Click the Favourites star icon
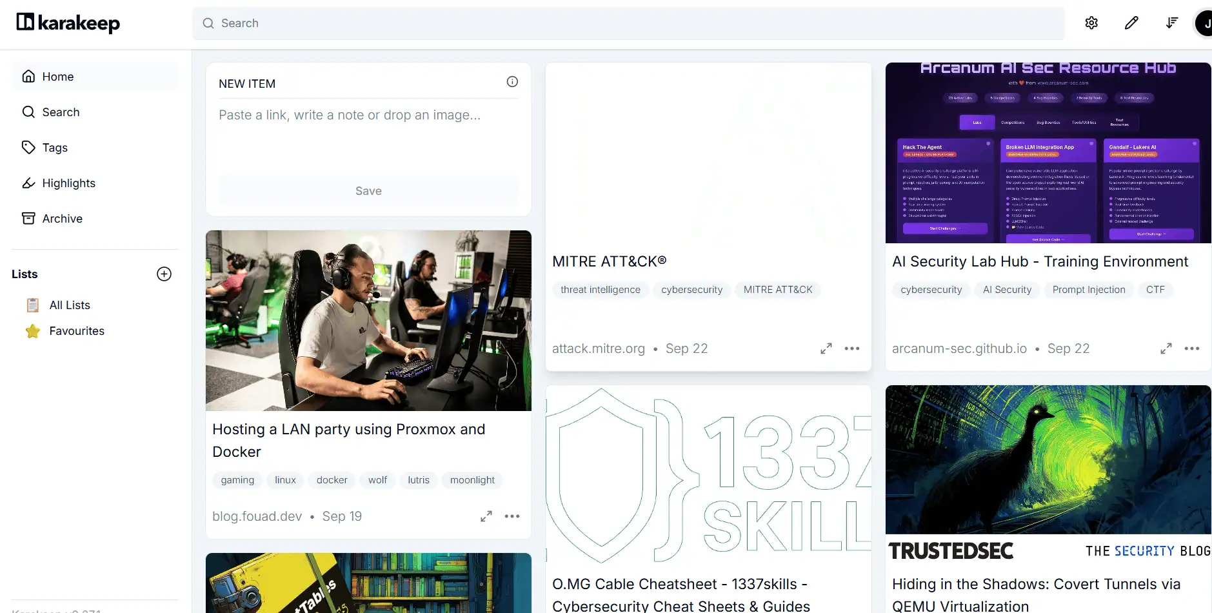This screenshot has height=613, width=1212. pos(33,331)
